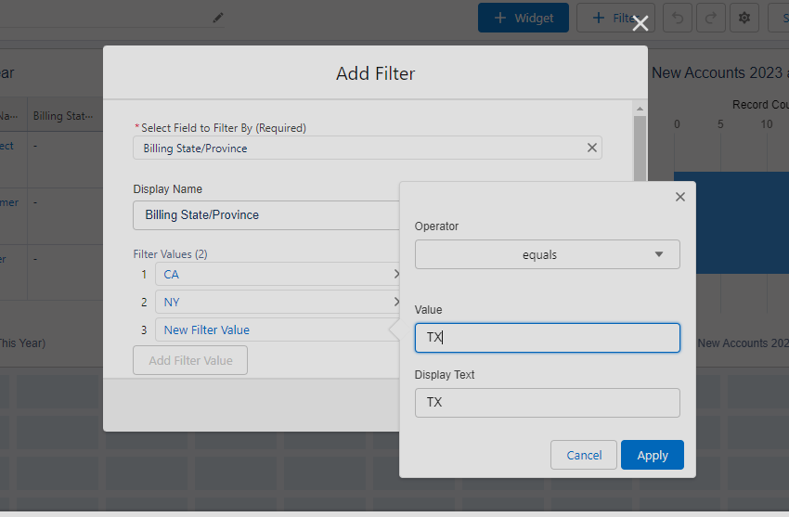Expand the CA row chevron

[396, 274]
